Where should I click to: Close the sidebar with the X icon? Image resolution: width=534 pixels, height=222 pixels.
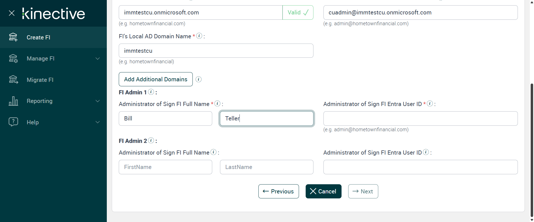(x=12, y=13)
